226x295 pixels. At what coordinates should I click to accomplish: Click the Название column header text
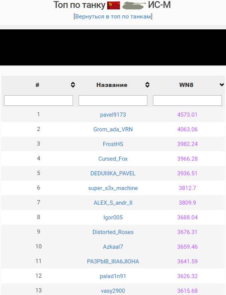(x=112, y=85)
